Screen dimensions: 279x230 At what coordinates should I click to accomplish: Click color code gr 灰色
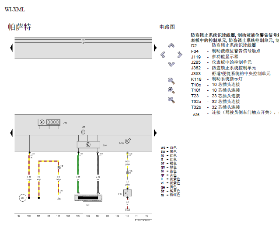pos(169,175)
